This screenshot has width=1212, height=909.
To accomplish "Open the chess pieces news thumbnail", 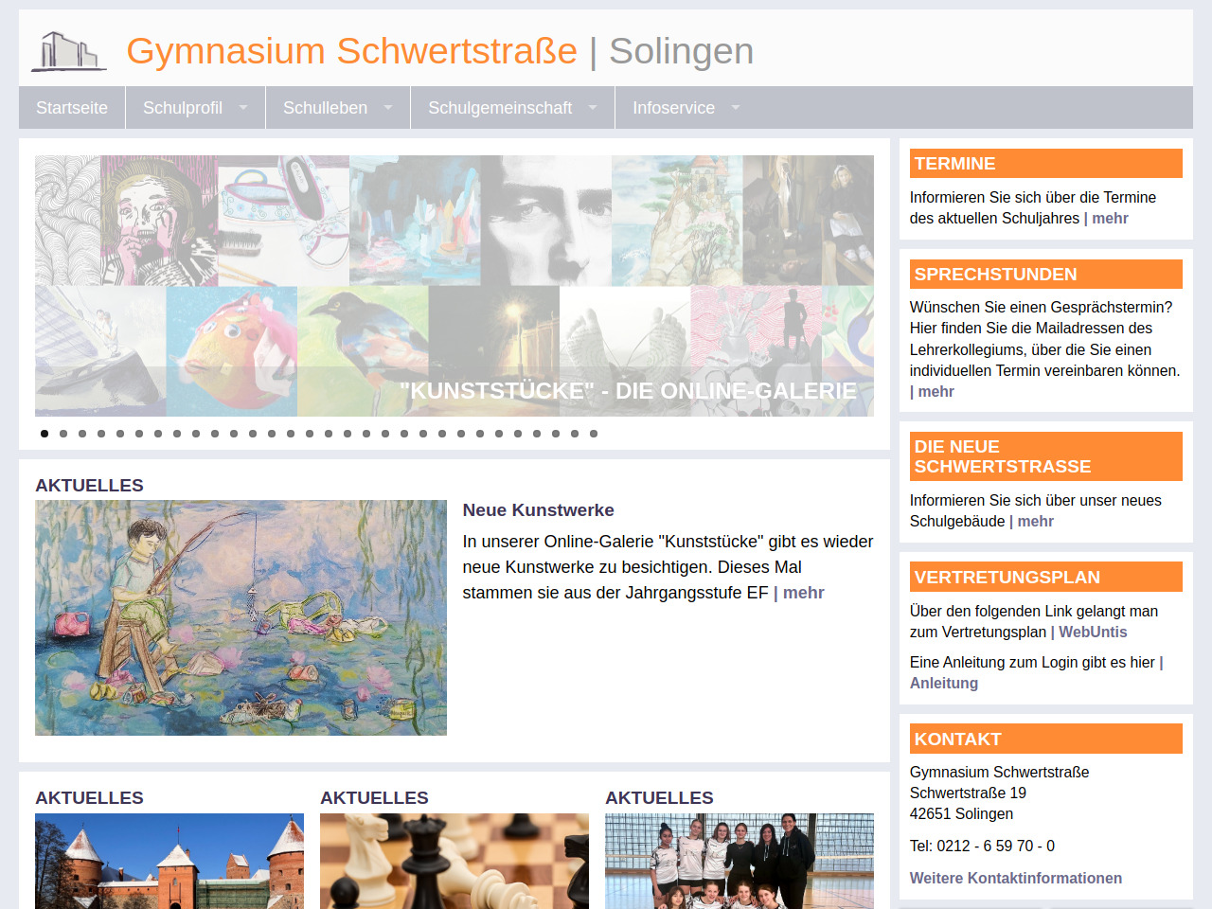I will coord(454,861).
